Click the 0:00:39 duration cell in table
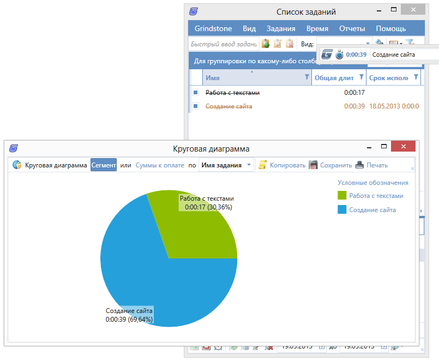This screenshot has width=439, height=361. pyautogui.click(x=354, y=106)
